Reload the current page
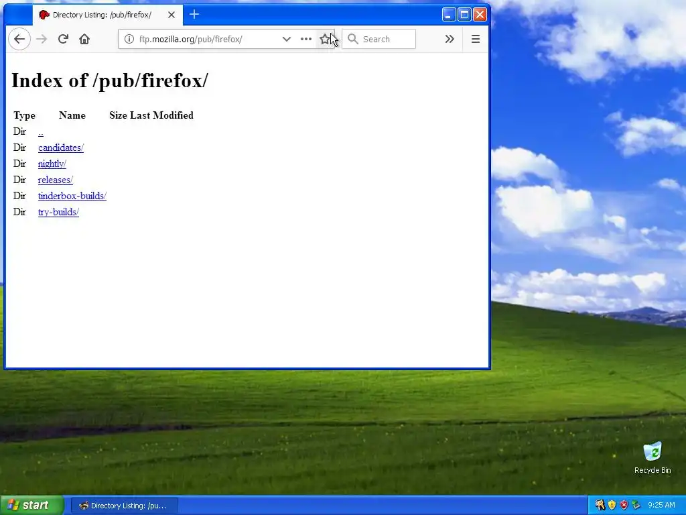The height and width of the screenshot is (515, 686). coord(63,39)
